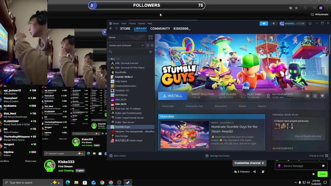Viewport: 331px width, 186px height.
Task: Open File Explorer from taskbar
Action: coord(76,183)
